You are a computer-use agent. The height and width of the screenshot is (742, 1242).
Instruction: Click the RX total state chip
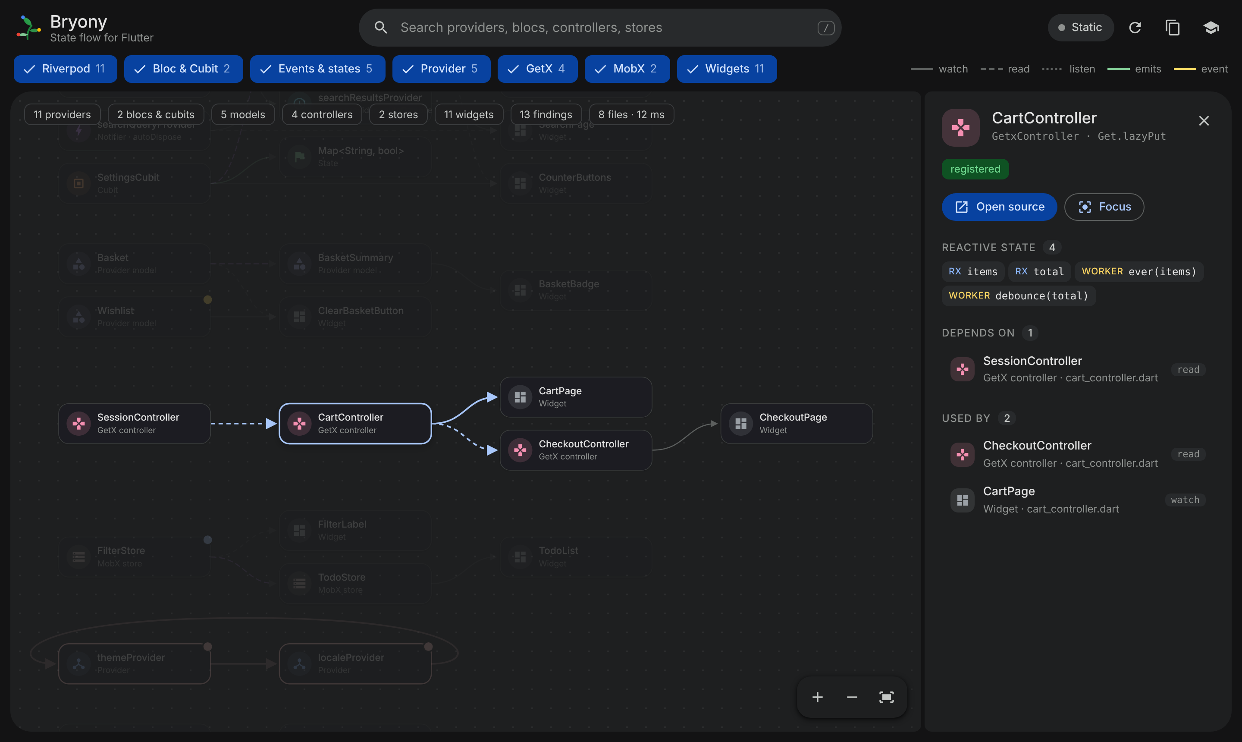click(1039, 271)
